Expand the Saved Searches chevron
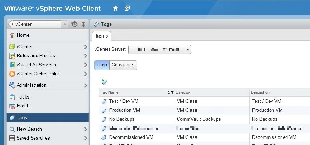 [x=86, y=138]
